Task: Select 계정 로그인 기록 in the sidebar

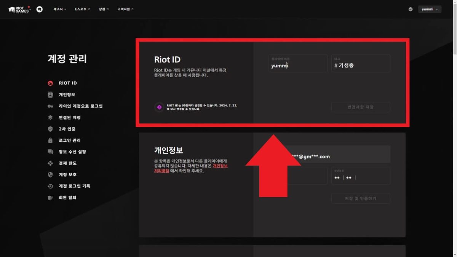Action: [75, 186]
